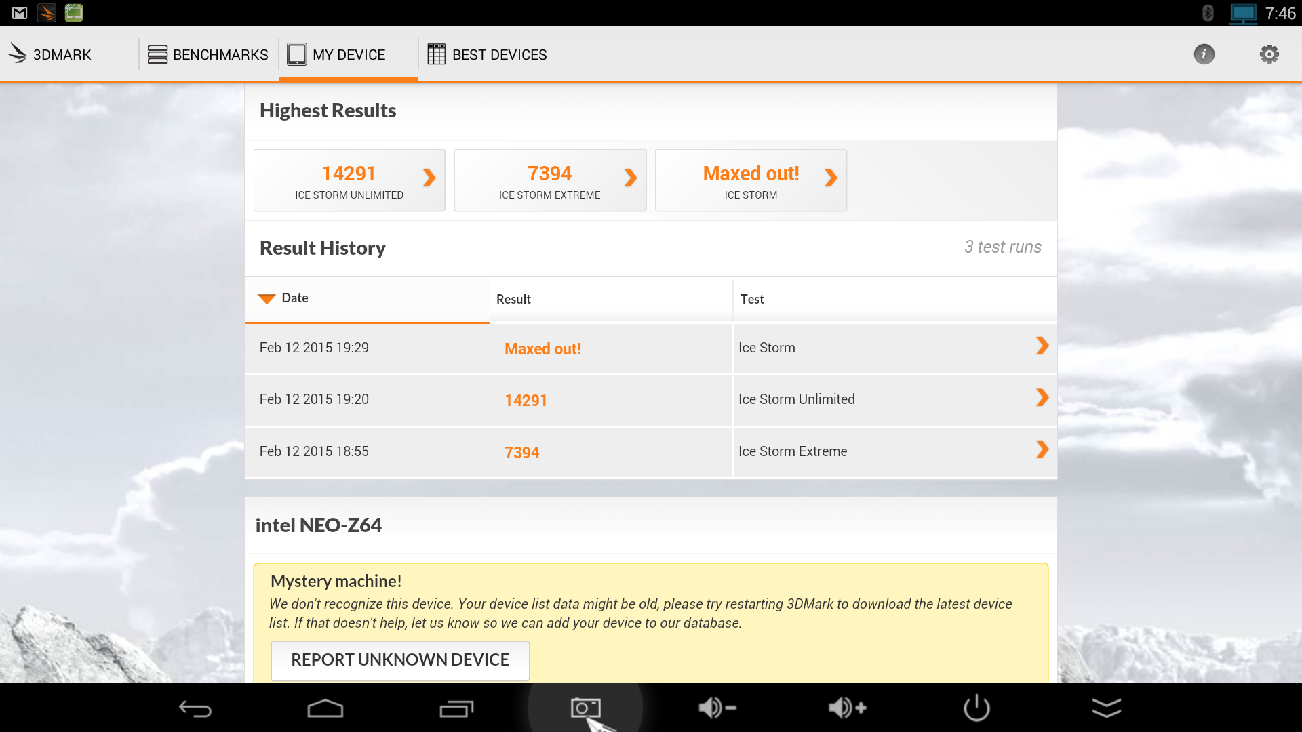Click the Ice Storm Extreme test name cell
This screenshot has width=1302, height=732.
(x=793, y=451)
